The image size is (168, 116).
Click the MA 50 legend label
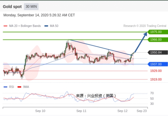[x=54, y=26]
